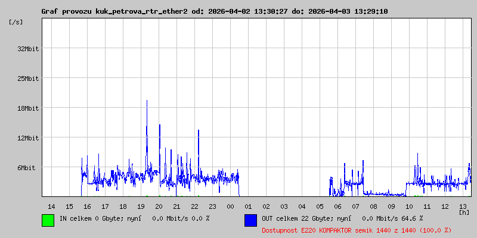The width and height of the screenshot is (477, 238).
Task: Click the green IN legend swatch
Action: 48,220
